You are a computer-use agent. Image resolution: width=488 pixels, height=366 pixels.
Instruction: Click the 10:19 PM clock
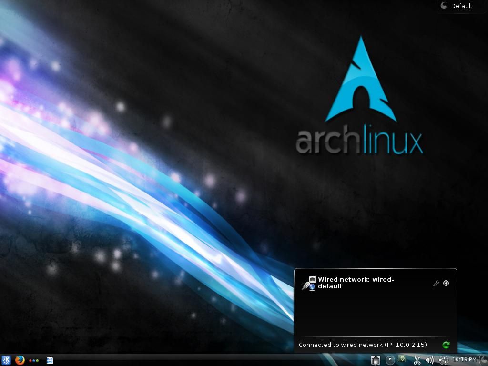click(464, 359)
